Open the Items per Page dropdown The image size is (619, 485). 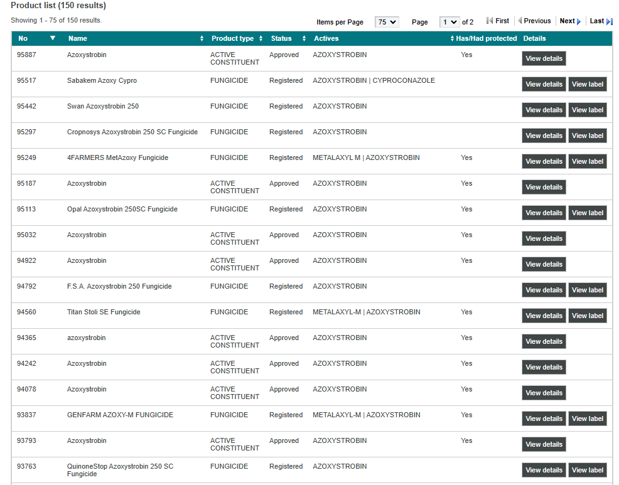click(387, 22)
